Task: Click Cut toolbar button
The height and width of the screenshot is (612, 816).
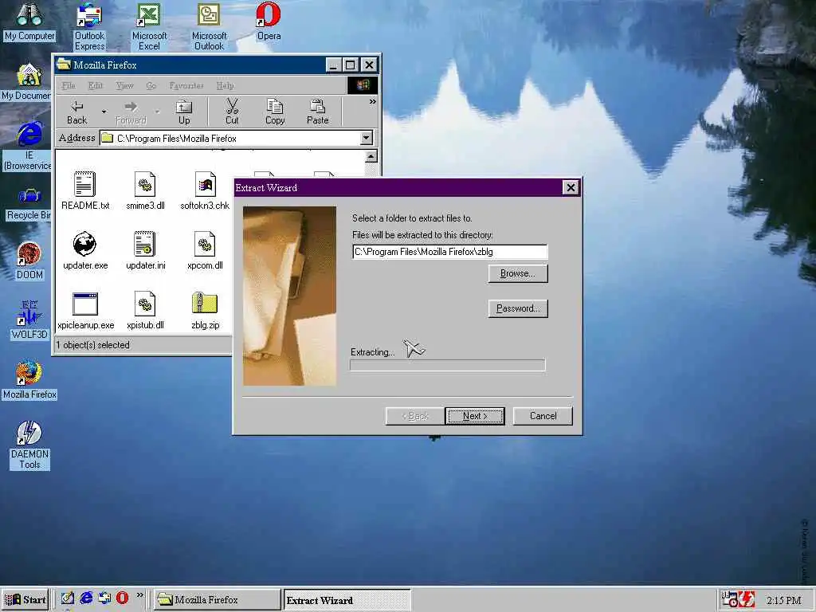Action: [232, 112]
